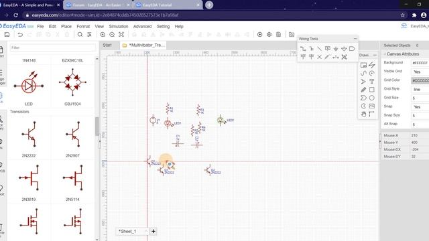Screen dimensions: 429x241
Task: Place the second power flag beside VCC
Action: [x=311, y=57]
